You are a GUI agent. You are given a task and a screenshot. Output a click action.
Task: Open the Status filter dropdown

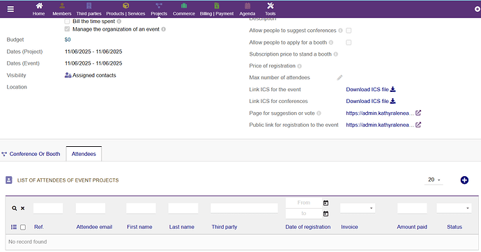click(x=454, y=208)
